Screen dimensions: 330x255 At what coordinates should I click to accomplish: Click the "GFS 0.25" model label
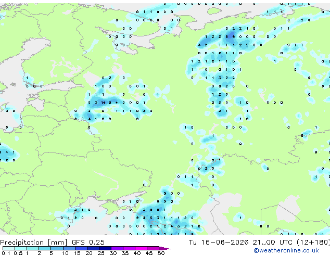coord(88,243)
